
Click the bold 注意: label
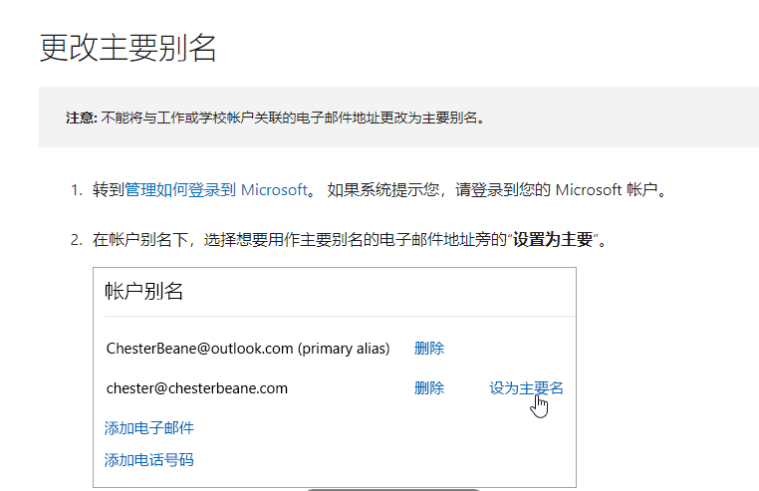click(82, 118)
